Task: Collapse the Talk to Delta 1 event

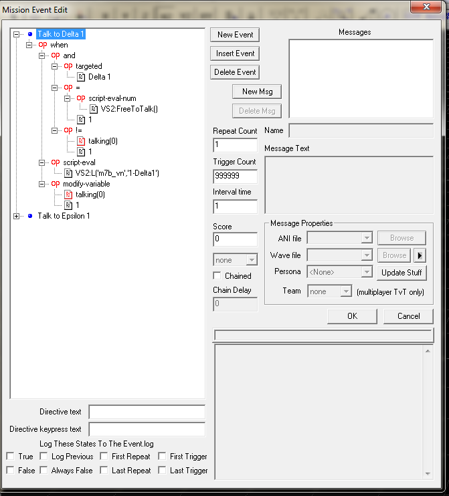Action: click(x=17, y=34)
